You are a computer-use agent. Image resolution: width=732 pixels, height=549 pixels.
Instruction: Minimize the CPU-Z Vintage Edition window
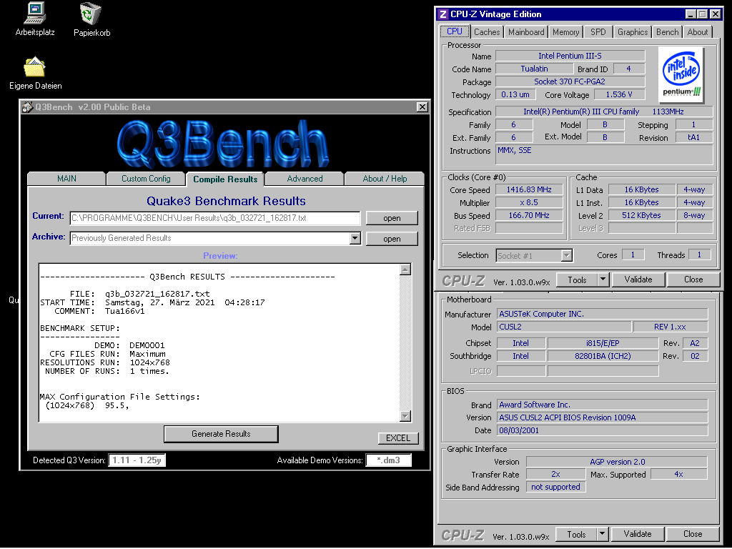point(691,14)
